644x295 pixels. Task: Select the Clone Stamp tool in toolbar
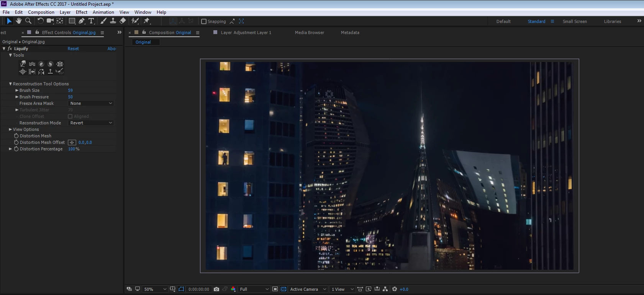tap(113, 21)
